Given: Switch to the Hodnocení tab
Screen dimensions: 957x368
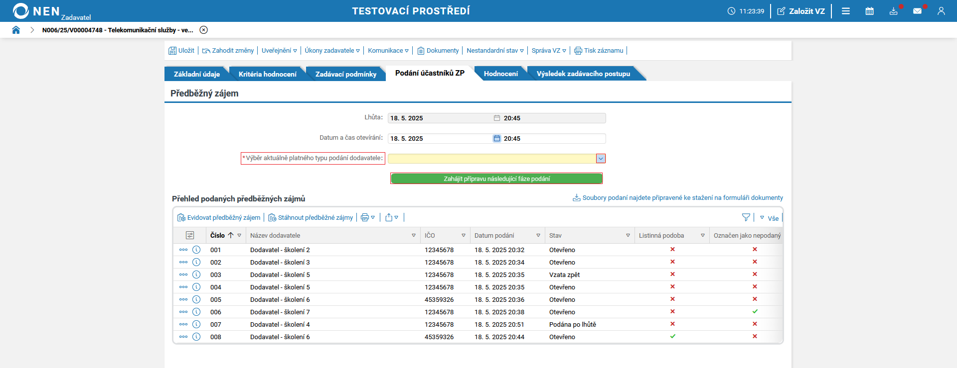Looking at the screenshot, I should 500,74.
